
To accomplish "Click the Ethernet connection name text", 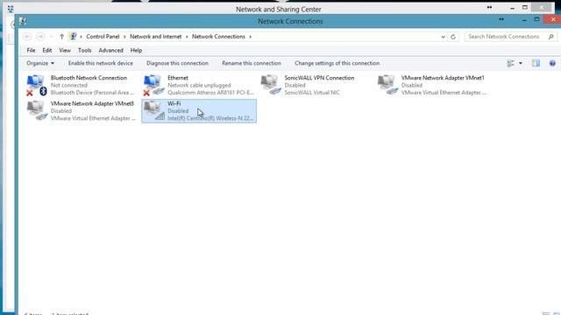I will coord(178,78).
